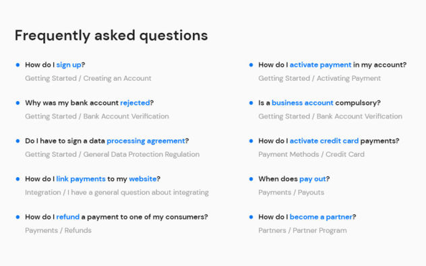
Task: Open 'Why was my bank account rejected?'
Action: coord(90,103)
